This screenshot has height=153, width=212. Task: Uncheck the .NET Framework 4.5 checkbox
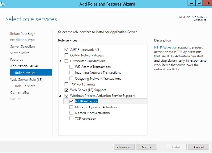click(66, 50)
